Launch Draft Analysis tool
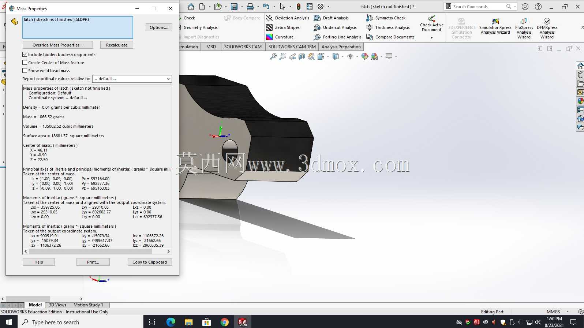The image size is (584, 328). [x=331, y=18]
